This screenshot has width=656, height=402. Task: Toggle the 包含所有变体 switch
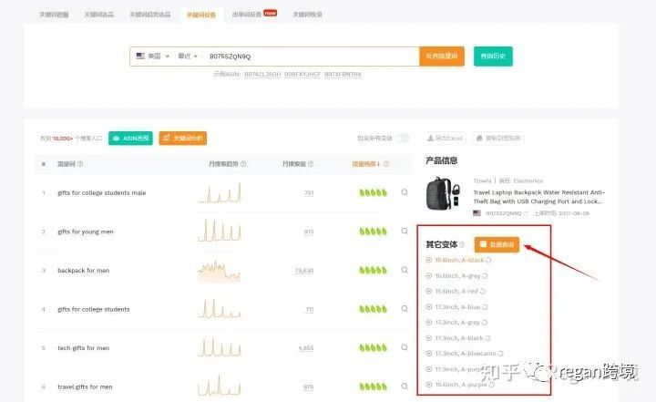coord(403,139)
